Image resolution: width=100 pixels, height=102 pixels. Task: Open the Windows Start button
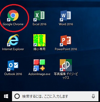[x=6, y=96]
